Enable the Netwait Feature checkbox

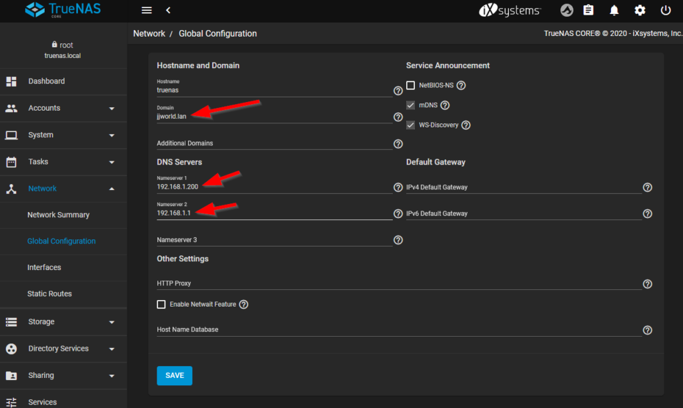pos(161,305)
